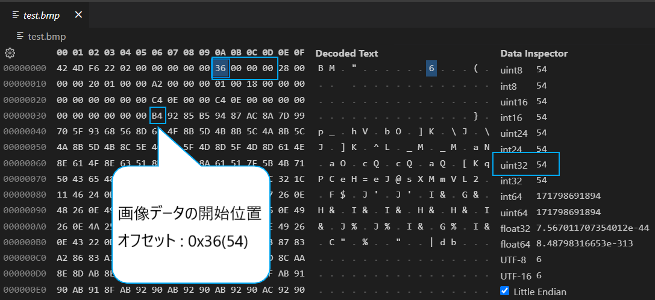Click the uint24 row in Data Inspector
Image resolution: width=655 pixels, height=300 pixels.
(x=524, y=134)
